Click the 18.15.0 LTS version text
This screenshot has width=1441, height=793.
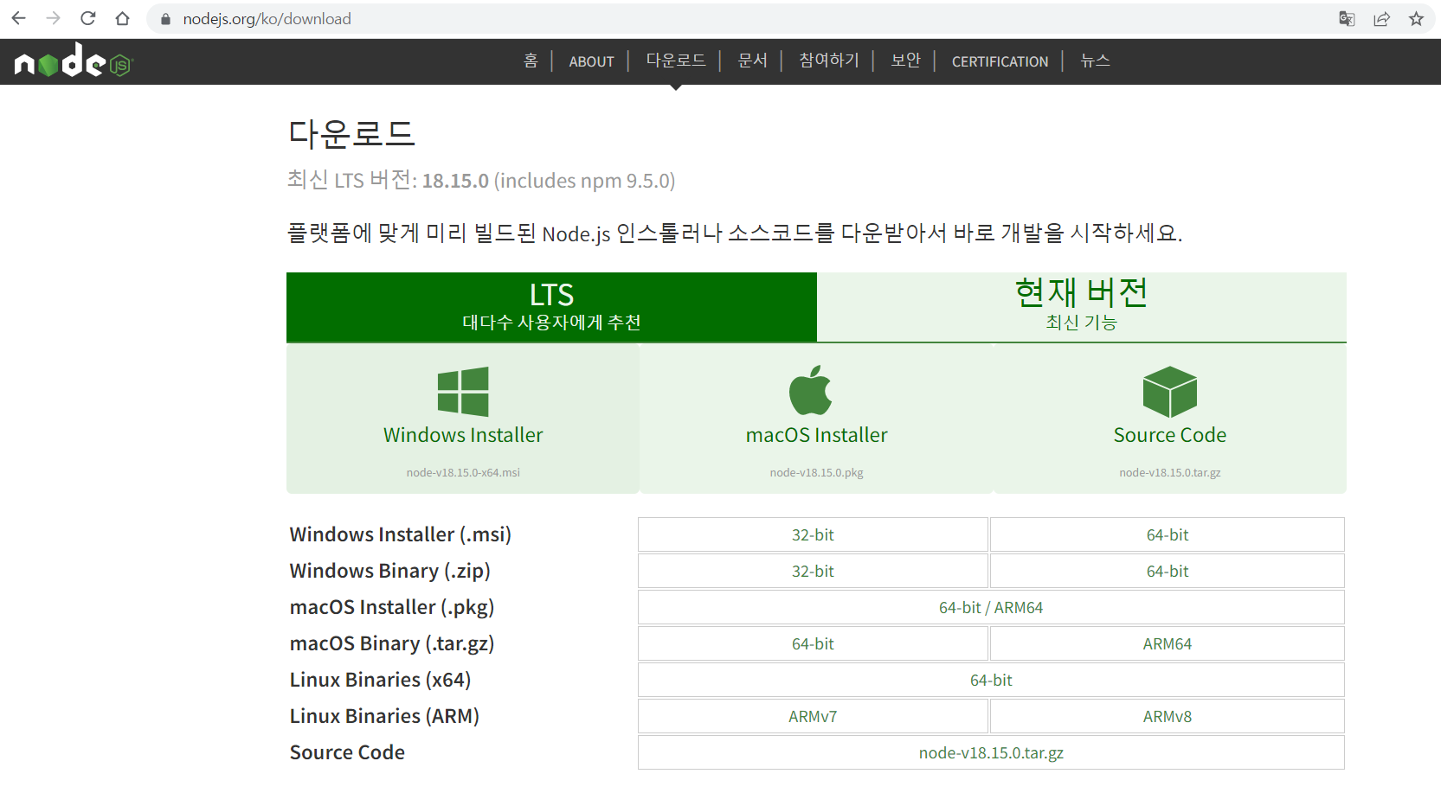[x=455, y=181]
